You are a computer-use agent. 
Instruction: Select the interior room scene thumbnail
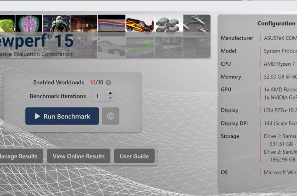click(84, 24)
